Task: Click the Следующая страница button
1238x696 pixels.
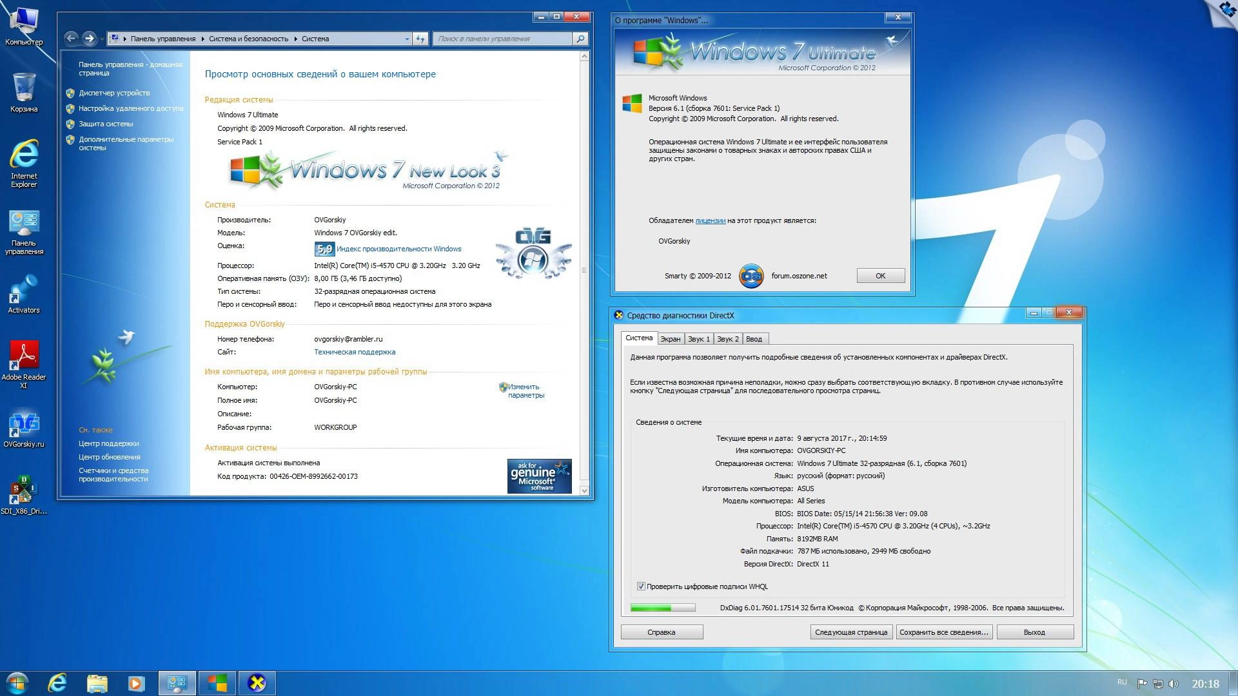Action: [x=850, y=632]
